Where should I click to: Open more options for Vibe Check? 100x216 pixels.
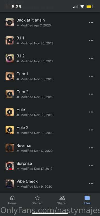click(91, 184)
